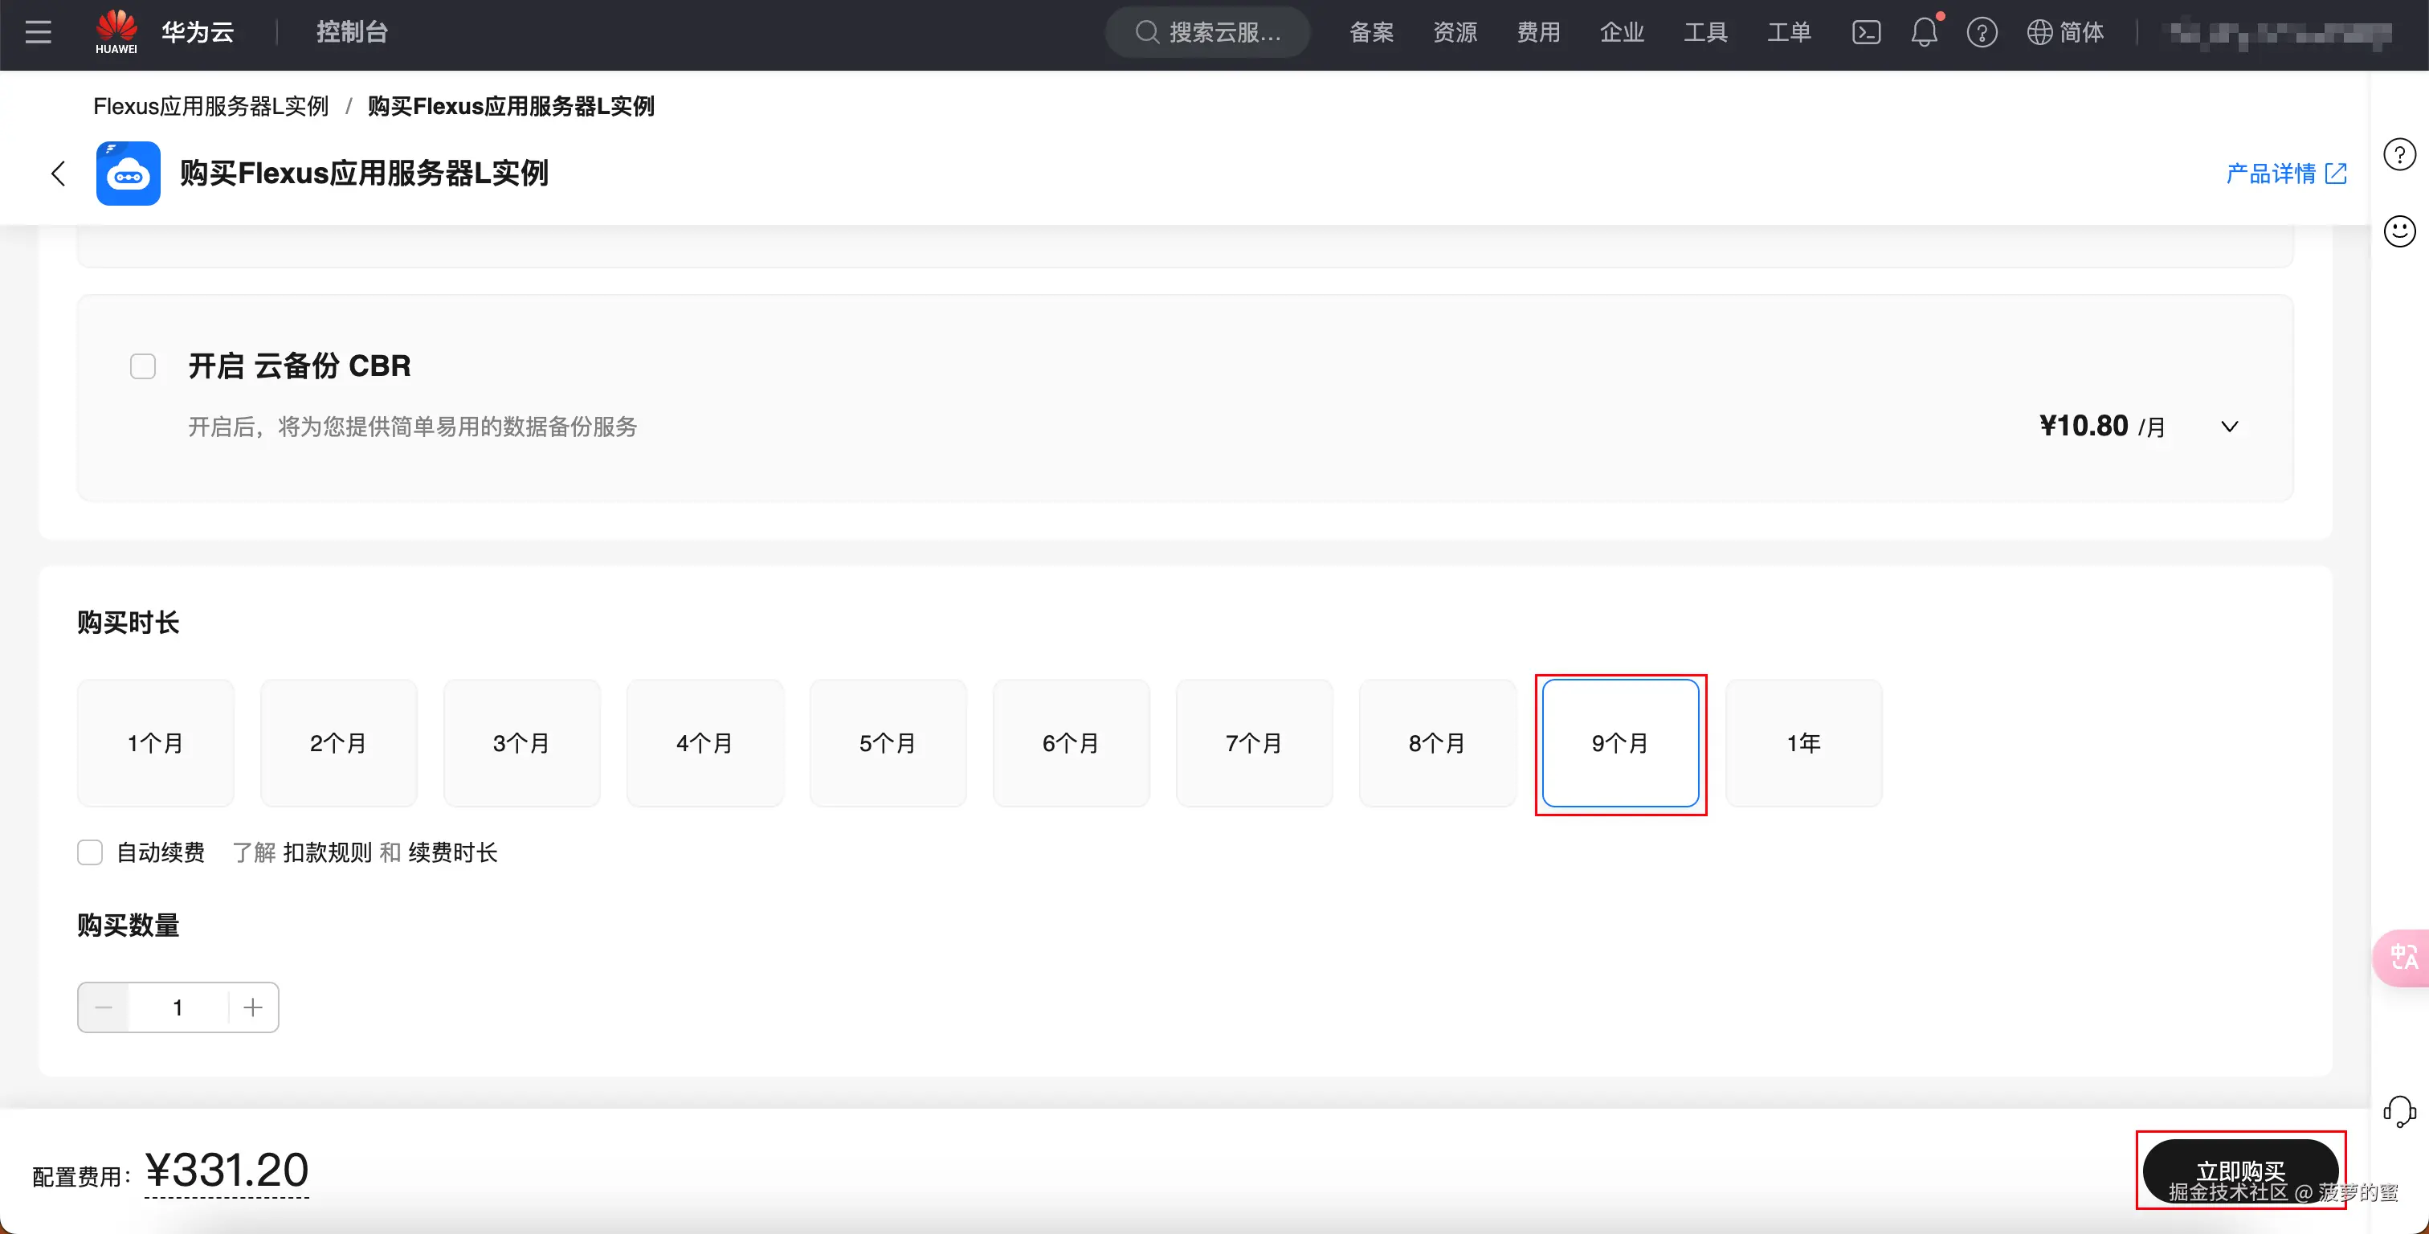Open the CloudShell terminal icon
The height and width of the screenshot is (1234, 2429).
(x=1866, y=32)
